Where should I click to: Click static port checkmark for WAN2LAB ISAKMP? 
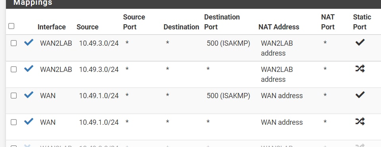(360, 43)
